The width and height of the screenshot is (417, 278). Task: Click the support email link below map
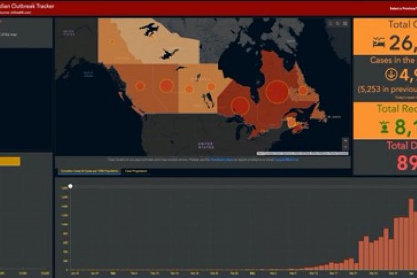[287, 160]
